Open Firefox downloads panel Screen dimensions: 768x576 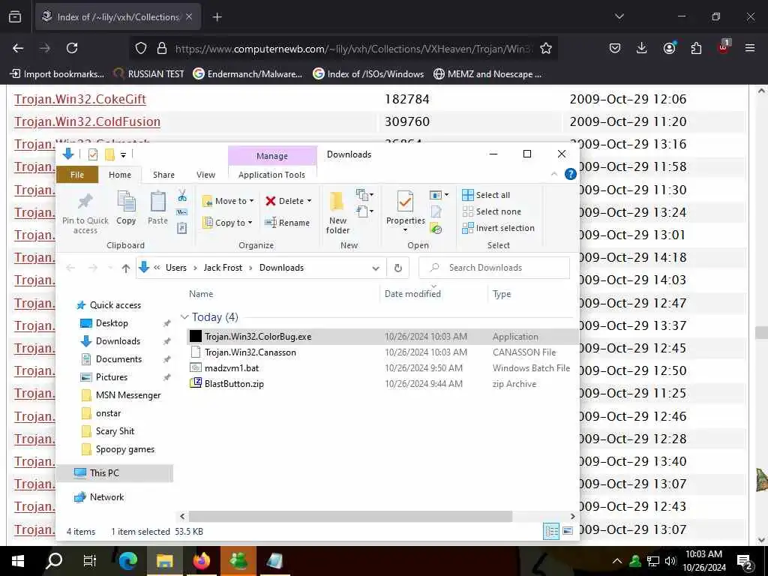(642, 48)
